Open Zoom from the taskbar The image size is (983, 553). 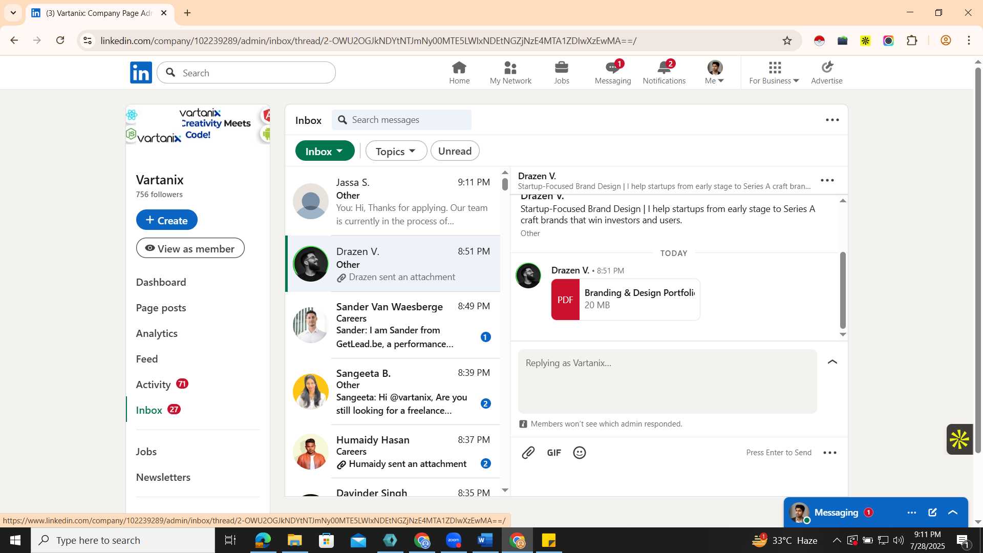pyautogui.click(x=454, y=540)
